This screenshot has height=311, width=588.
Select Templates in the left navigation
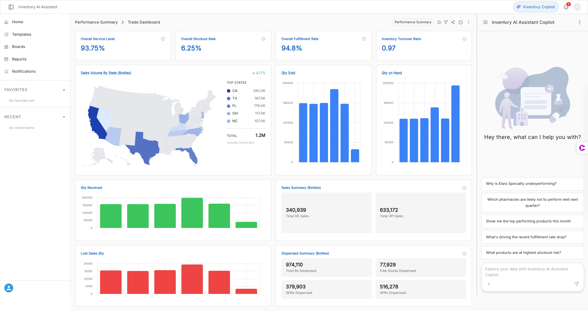[21, 34]
